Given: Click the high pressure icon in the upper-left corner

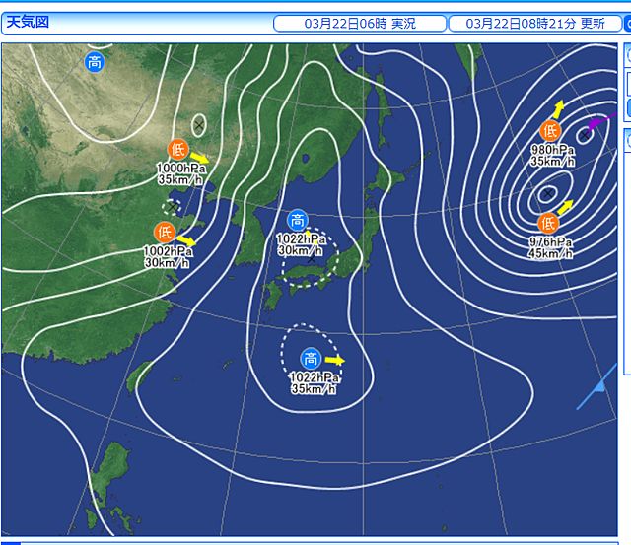Looking at the screenshot, I should click(x=94, y=63).
